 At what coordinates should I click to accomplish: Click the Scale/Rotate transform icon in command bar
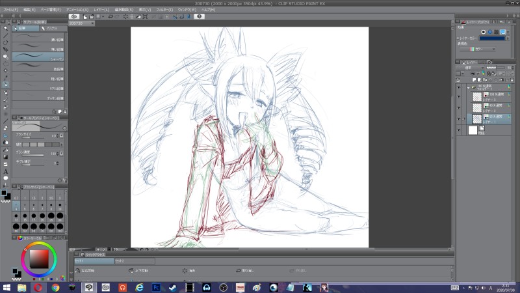click(x=145, y=17)
